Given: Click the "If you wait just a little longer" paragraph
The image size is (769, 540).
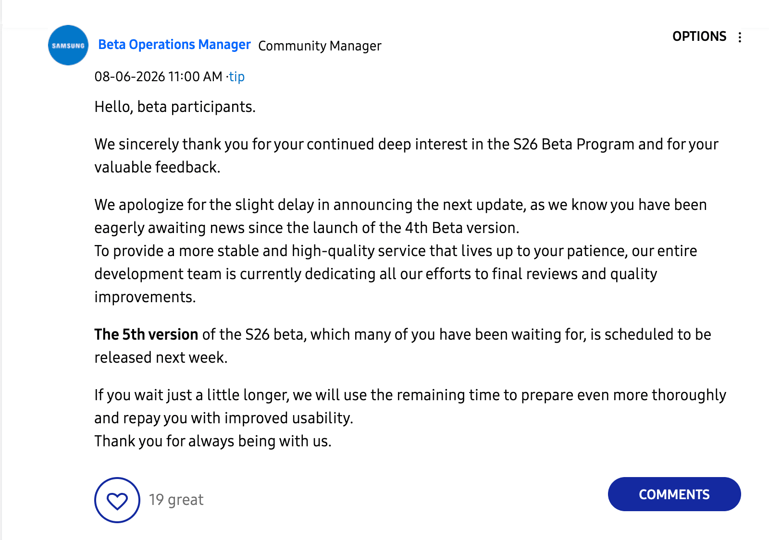Looking at the screenshot, I should [x=410, y=406].
